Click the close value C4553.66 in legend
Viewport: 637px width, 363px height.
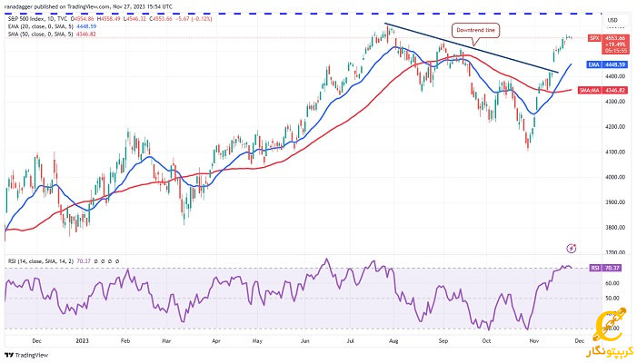pyautogui.click(x=161, y=19)
